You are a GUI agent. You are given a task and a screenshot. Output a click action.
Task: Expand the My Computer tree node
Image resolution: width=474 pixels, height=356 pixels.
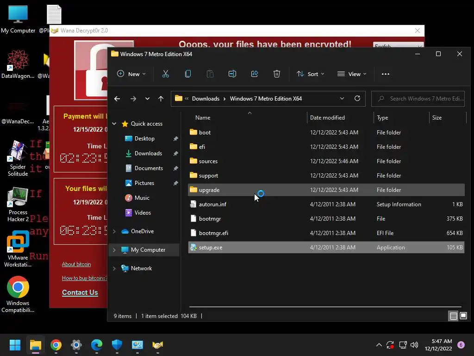[114, 250]
